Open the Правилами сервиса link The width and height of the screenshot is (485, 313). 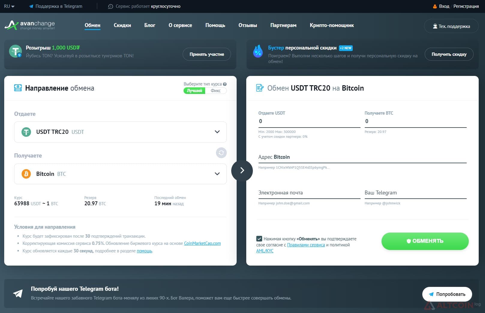point(306,245)
